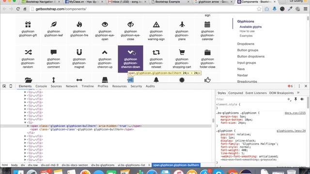The image size is (310, 174).
Task: Open docs.css:1315 source link
Action: (x=295, y=113)
